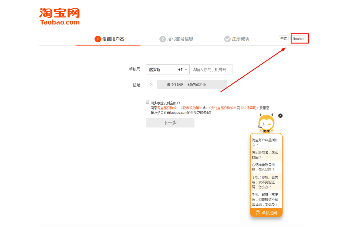342x227 pixels.
Task: Click the step 2 number circle
Action: [162, 39]
